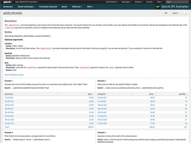Click into the Find search field
Viewport: 191px width, 143px height.
[x=177, y=2]
